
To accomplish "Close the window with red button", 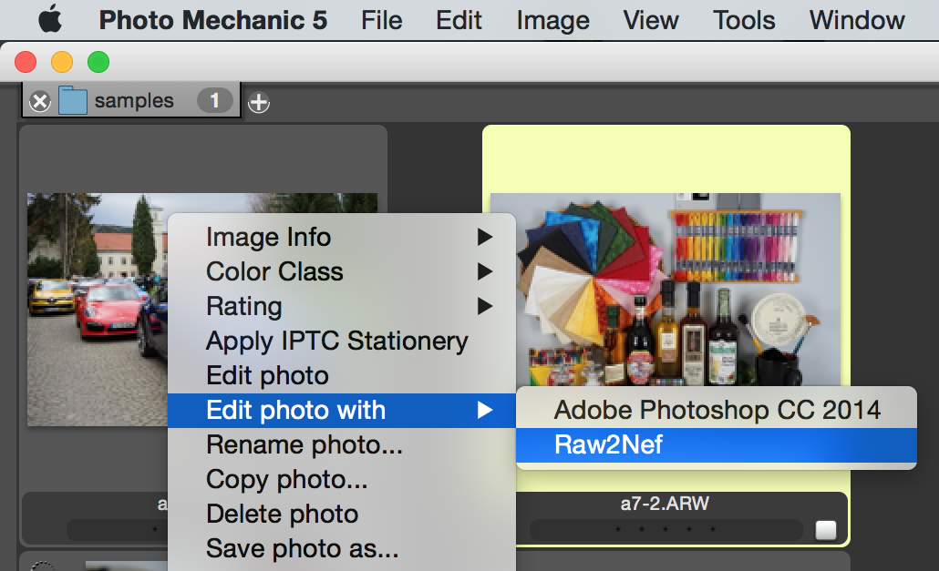I will pyautogui.click(x=26, y=62).
